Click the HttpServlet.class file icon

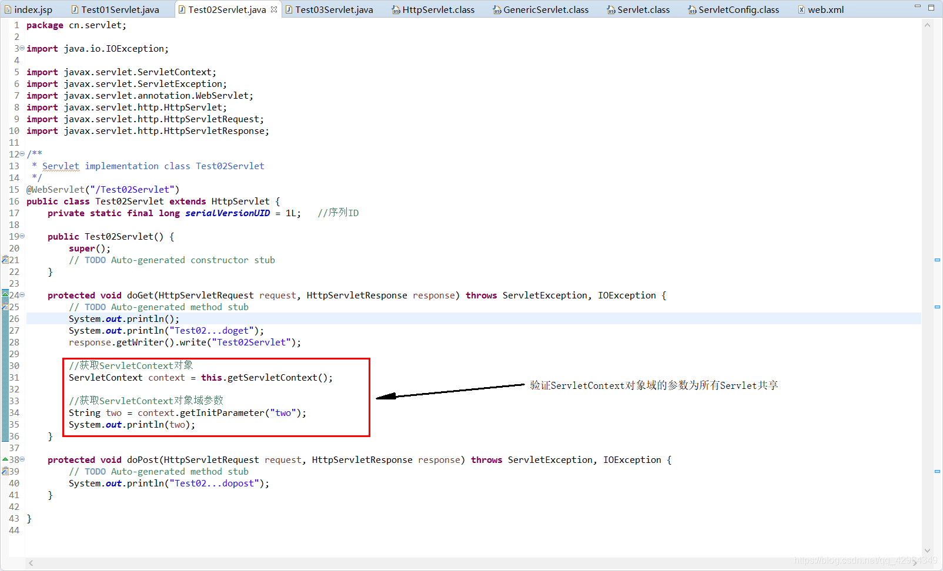coord(396,9)
